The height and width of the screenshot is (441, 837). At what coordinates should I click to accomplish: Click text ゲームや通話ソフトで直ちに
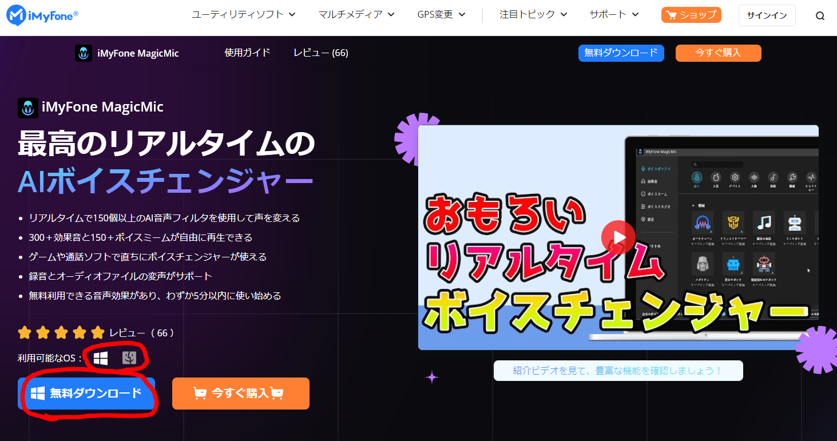pos(148,257)
